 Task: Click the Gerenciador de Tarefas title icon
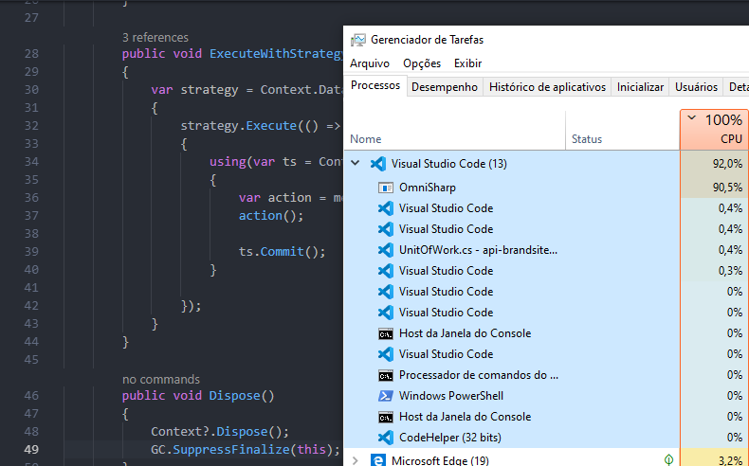coord(357,40)
